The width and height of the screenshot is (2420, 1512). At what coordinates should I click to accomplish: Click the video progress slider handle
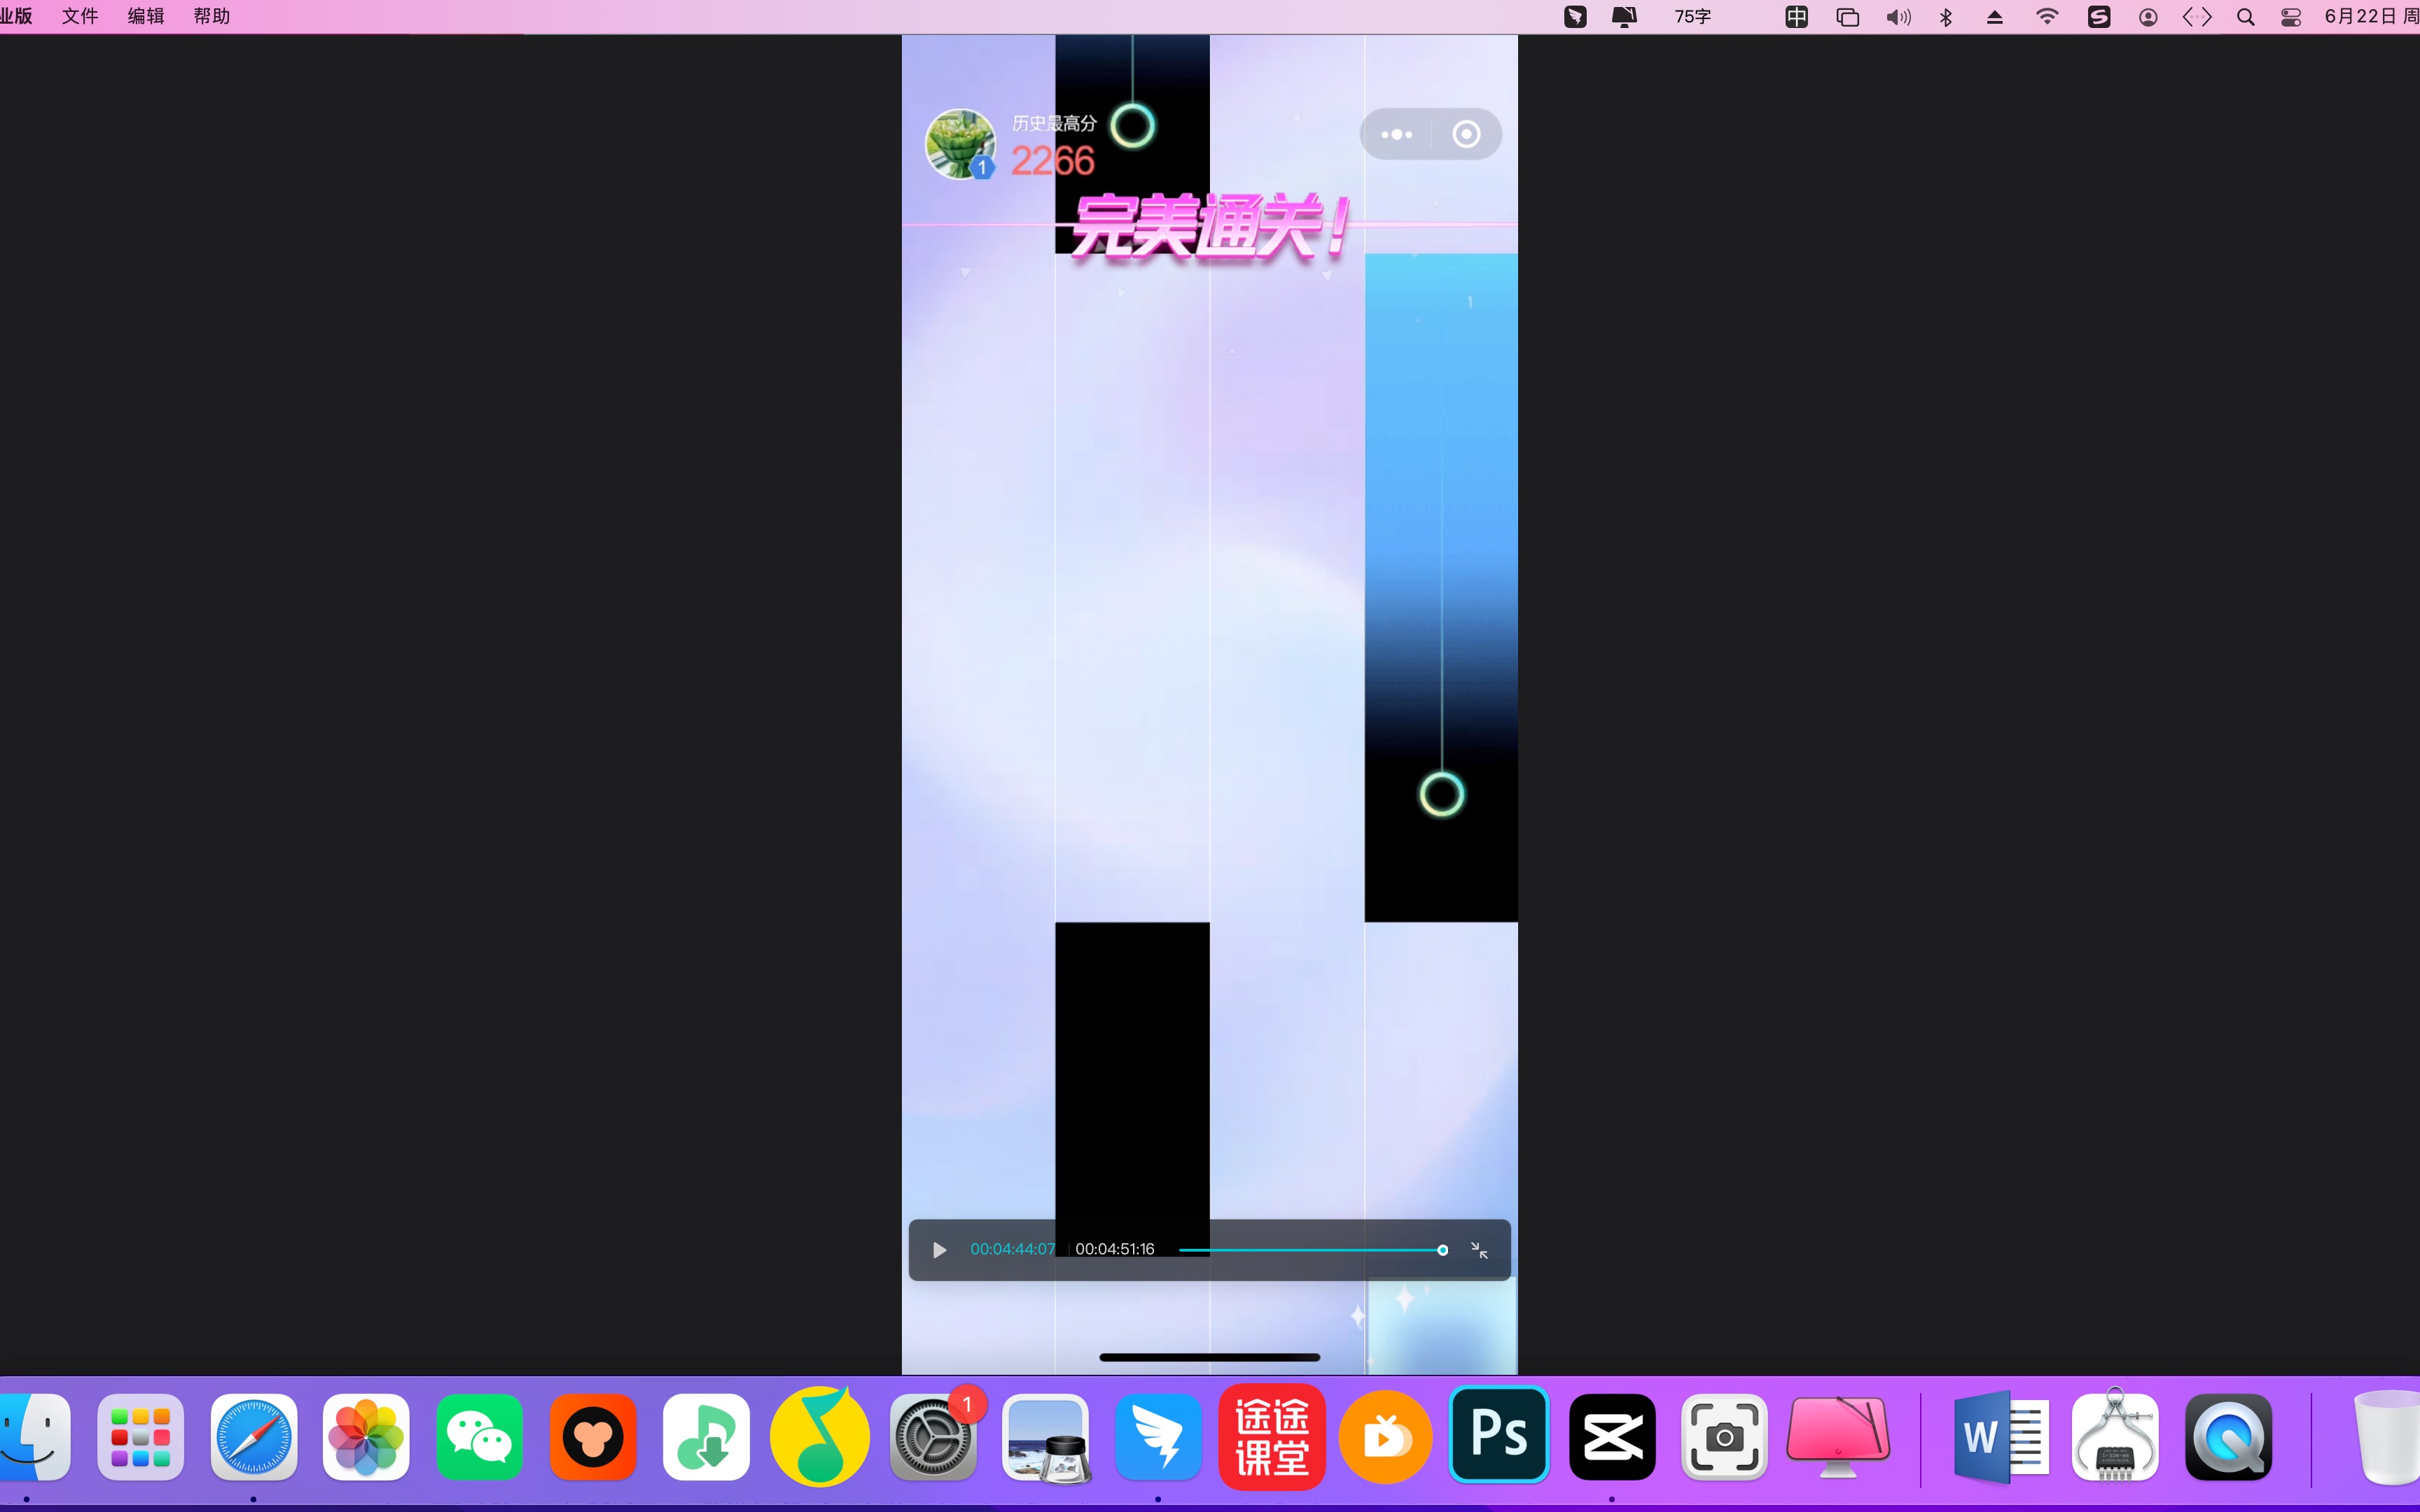(x=1442, y=1250)
